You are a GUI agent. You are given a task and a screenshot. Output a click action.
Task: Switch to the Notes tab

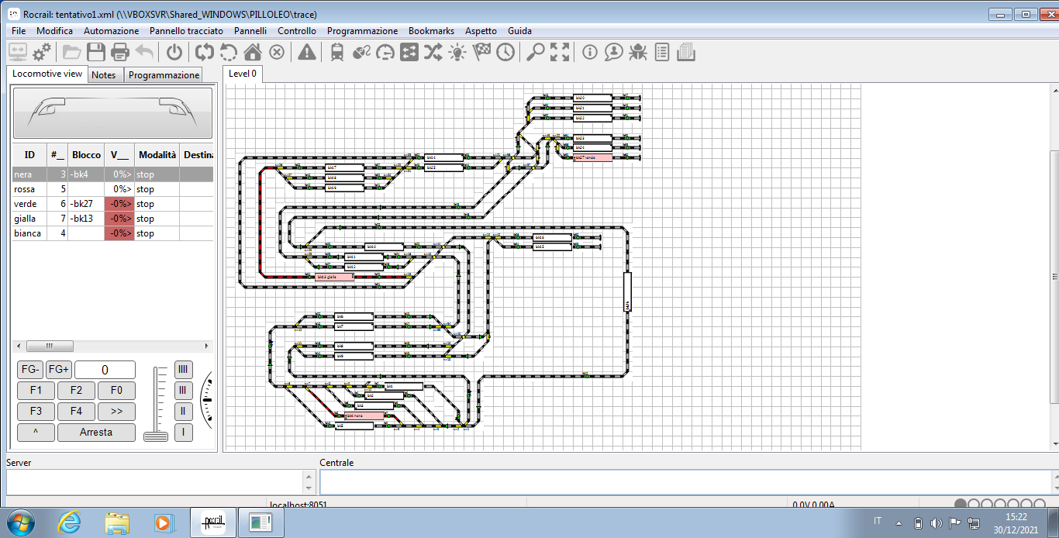[x=103, y=75]
